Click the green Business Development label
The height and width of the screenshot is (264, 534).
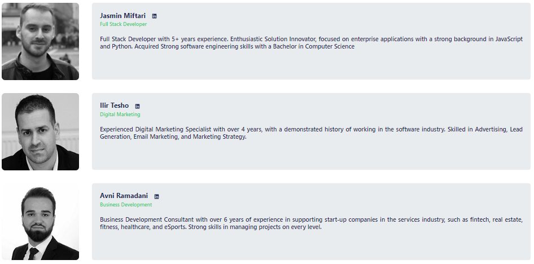coord(126,204)
